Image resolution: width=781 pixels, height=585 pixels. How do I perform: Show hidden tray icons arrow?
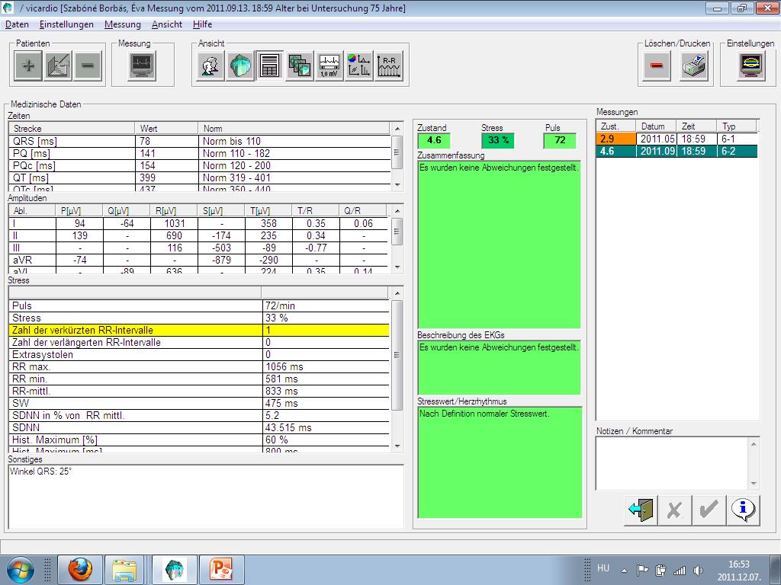pos(624,571)
